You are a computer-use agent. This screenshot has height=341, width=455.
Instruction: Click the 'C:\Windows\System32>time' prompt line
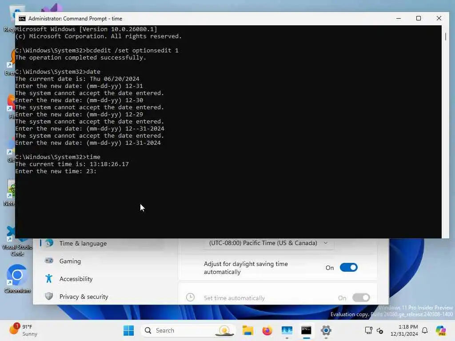58,157
